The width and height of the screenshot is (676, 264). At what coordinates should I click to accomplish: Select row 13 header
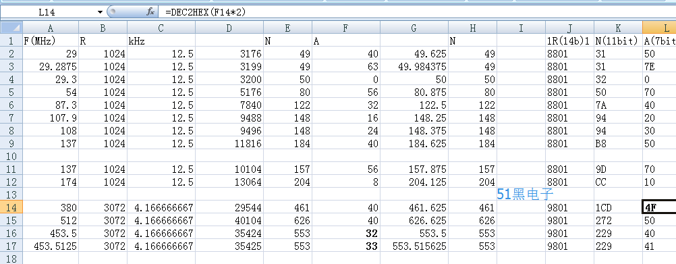pos(11,194)
